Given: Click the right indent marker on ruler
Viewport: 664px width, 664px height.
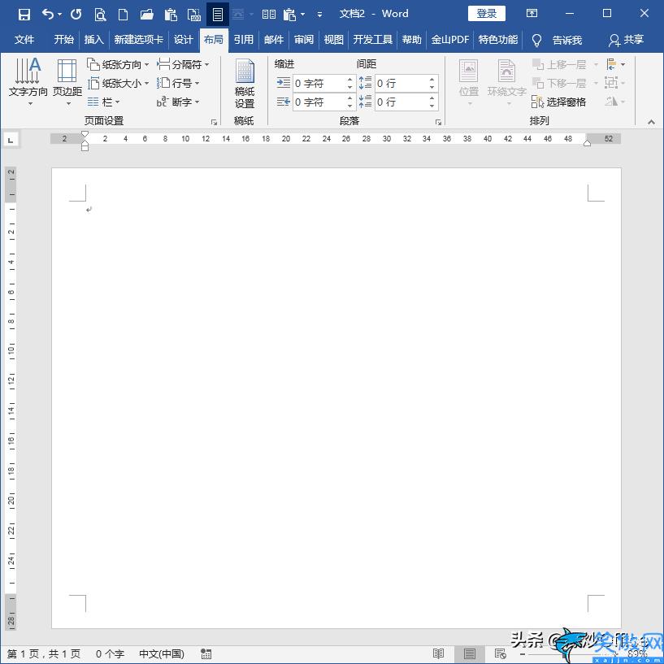Looking at the screenshot, I should [x=587, y=144].
